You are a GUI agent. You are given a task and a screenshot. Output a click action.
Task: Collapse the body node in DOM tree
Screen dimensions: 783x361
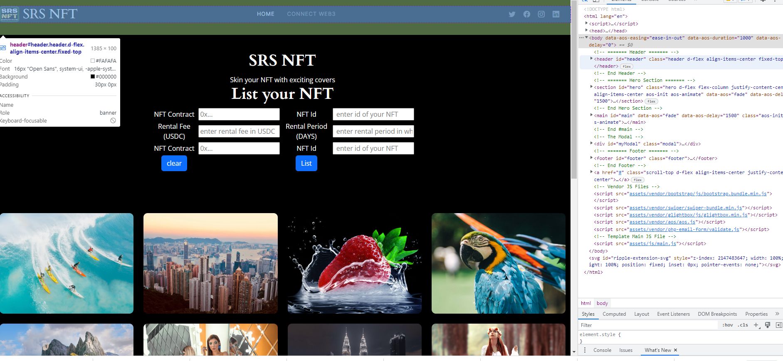pyautogui.click(x=586, y=38)
